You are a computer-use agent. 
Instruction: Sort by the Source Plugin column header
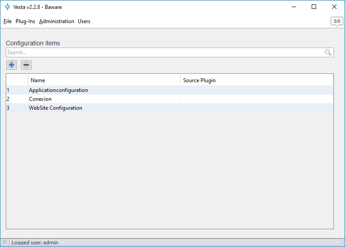(257, 80)
